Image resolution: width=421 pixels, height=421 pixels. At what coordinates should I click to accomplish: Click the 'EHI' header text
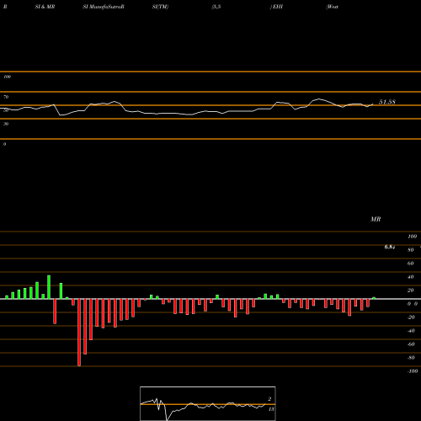tap(278, 7)
